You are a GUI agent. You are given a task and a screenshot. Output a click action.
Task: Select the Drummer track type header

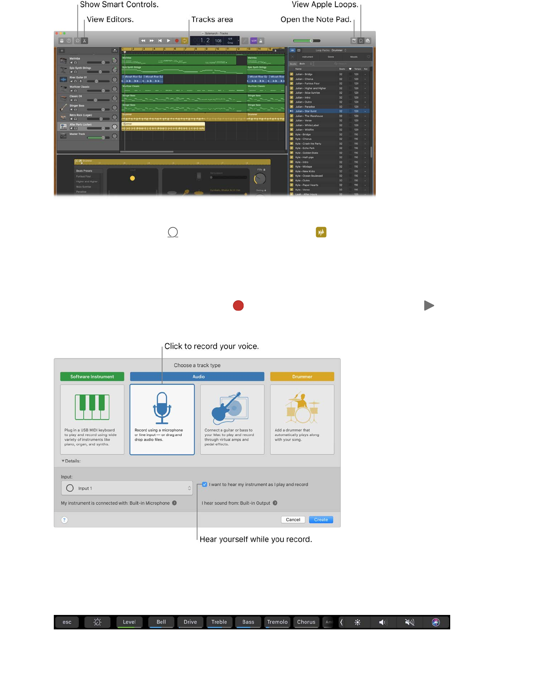click(302, 377)
